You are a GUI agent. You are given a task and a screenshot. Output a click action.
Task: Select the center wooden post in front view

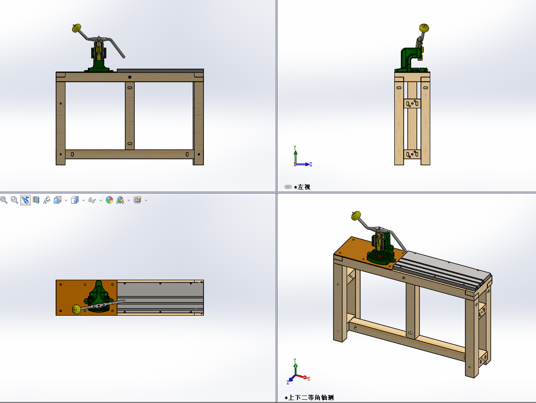130,115
